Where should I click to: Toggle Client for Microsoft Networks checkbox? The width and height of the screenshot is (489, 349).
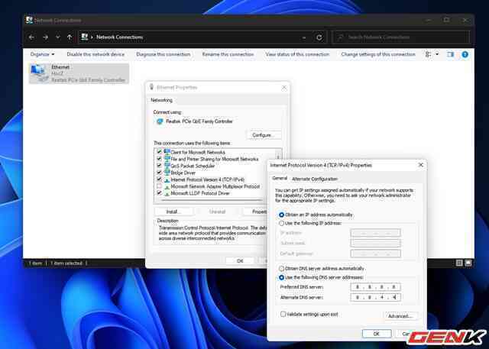click(x=159, y=152)
